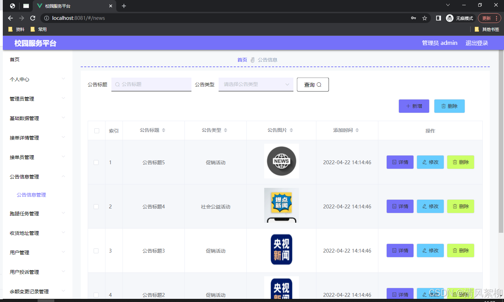Click 管理员 admin in header
Viewport: 504px width, 302px height.
[440, 43]
